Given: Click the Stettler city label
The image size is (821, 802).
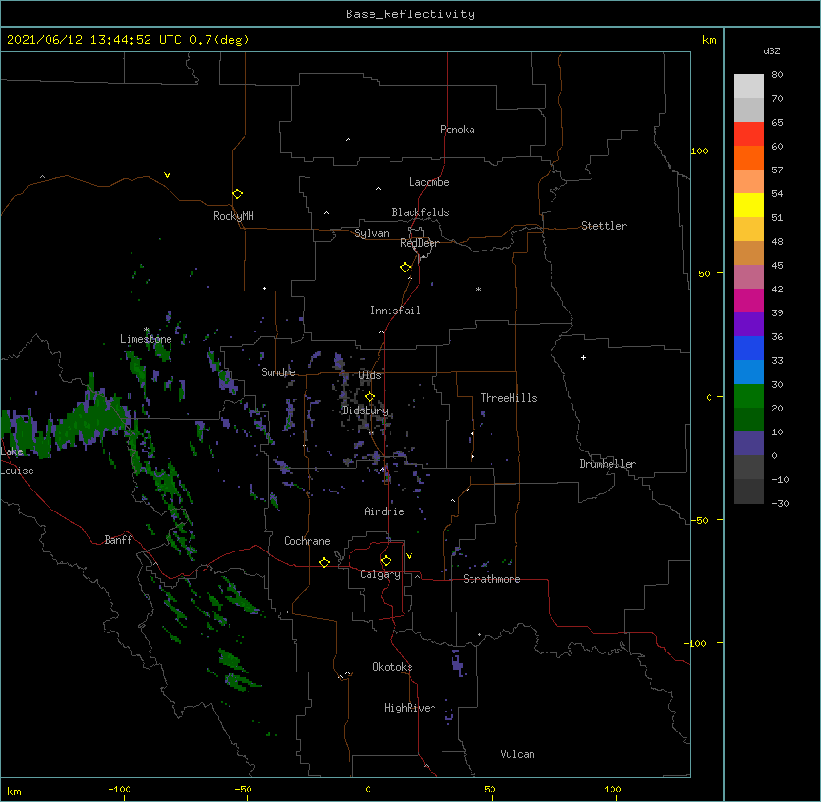Looking at the screenshot, I should (603, 226).
